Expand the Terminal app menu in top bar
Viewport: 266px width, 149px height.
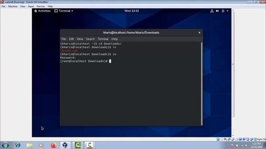64,11
